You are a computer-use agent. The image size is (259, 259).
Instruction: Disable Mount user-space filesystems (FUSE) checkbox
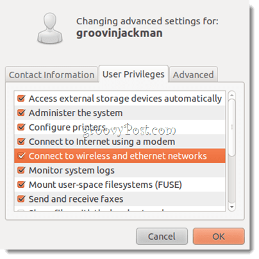pos(21,185)
